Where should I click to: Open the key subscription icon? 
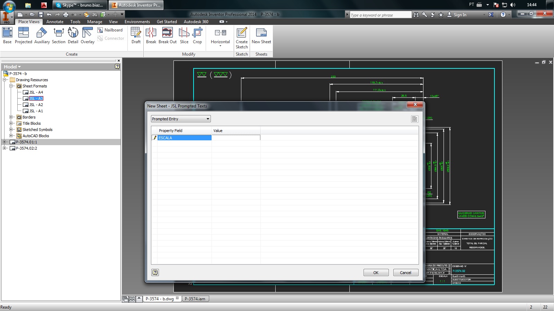tap(425, 15)
